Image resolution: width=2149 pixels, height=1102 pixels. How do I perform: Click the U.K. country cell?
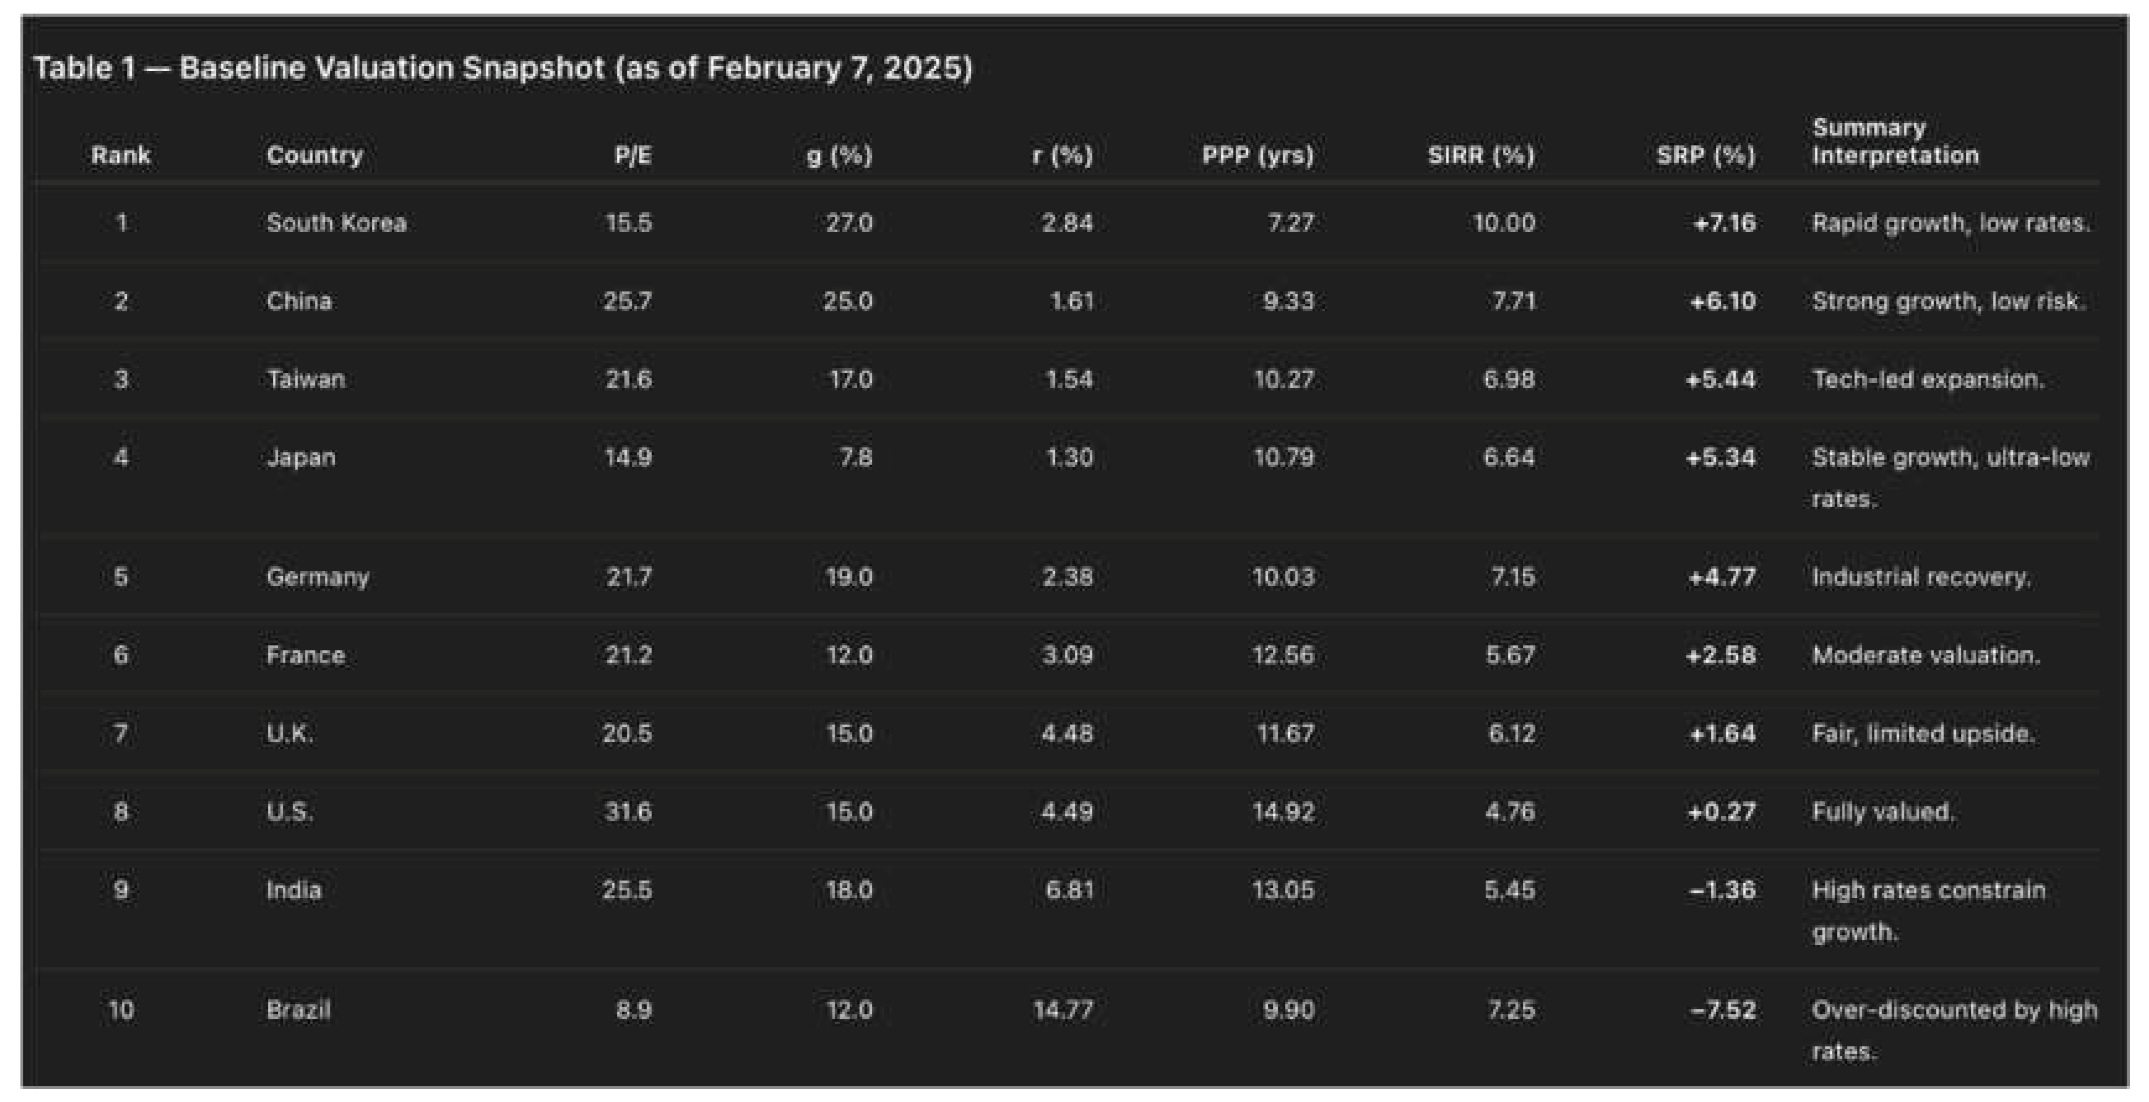tap(290, 733)
